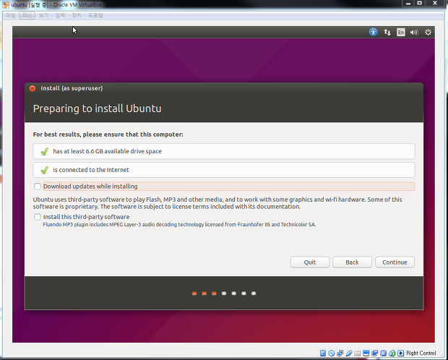Viewport: 448px width, 360px height.
Task: Click 'For best results, please ensure' text
Action: coord(108,134)
